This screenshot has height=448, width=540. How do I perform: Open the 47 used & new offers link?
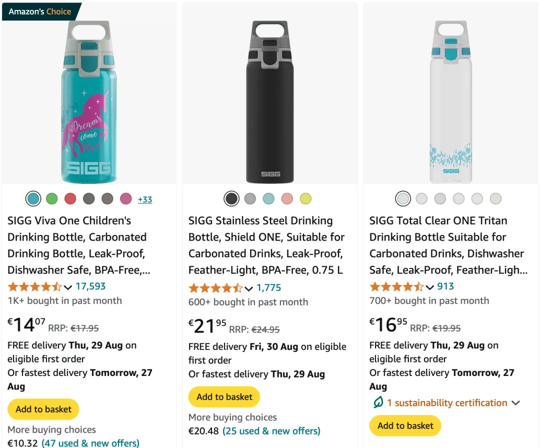[x=90, y=443]
